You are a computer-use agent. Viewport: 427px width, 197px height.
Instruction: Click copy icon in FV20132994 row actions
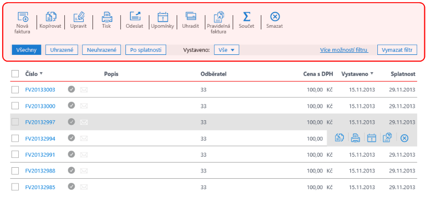(339, 138)
